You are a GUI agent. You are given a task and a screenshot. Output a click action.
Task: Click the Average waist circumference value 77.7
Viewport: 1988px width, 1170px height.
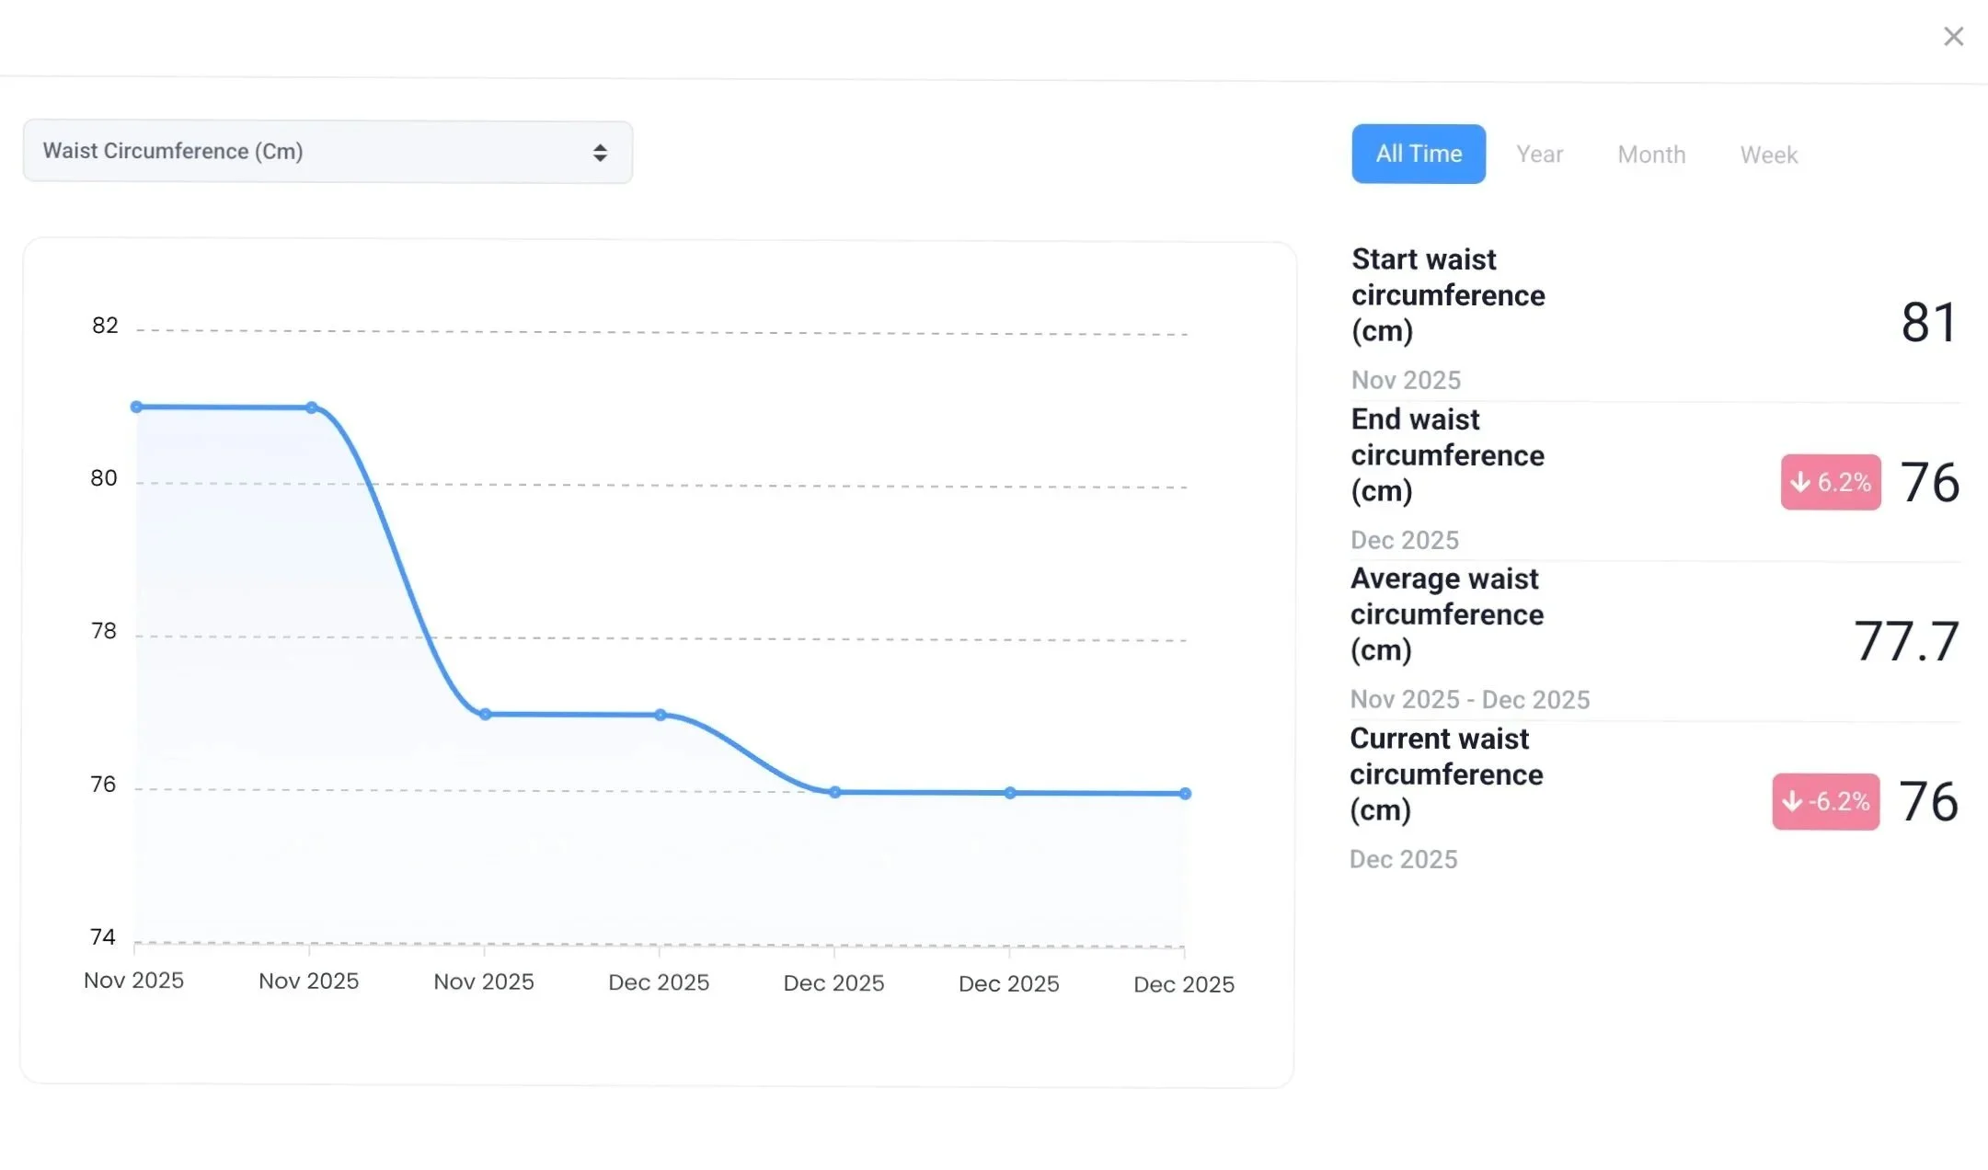click(1905, 641)
